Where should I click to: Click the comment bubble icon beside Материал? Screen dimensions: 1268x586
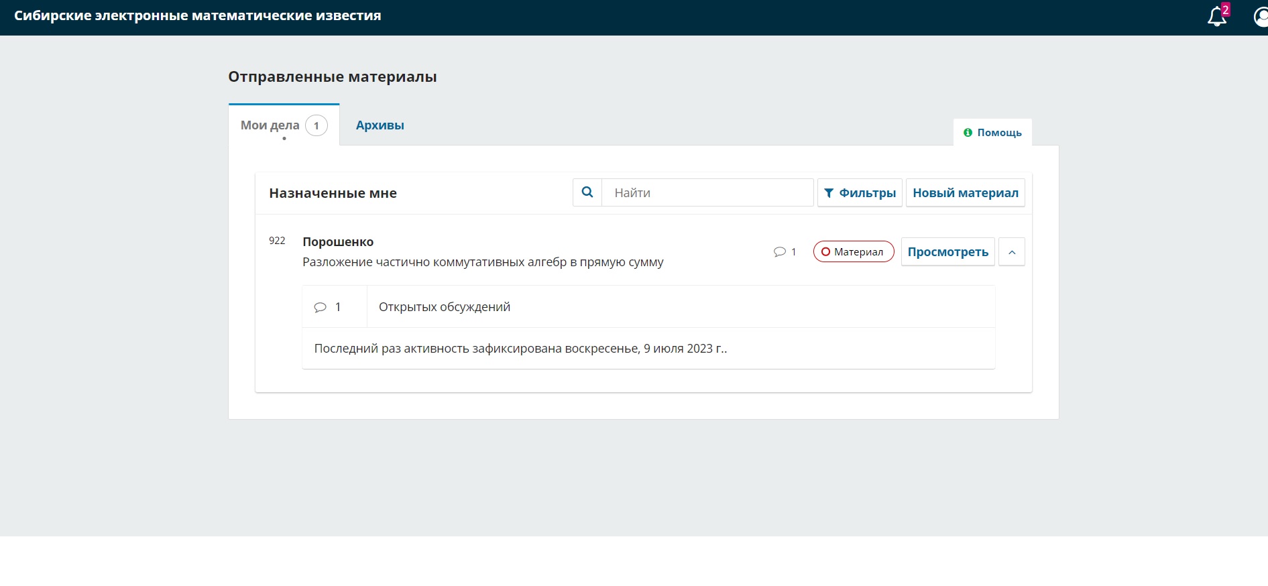point(779,252)
